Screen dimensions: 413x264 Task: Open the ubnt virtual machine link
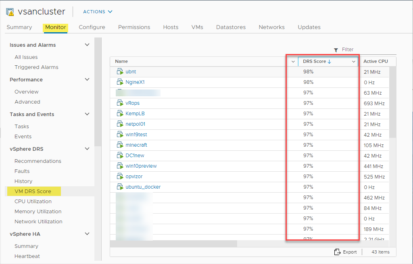pos(131,72)
